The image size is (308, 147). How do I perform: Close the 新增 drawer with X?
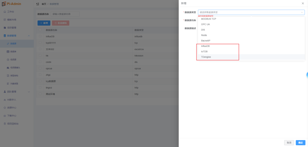(x=303, y=3)
